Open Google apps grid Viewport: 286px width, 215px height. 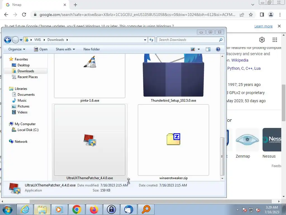275,40
